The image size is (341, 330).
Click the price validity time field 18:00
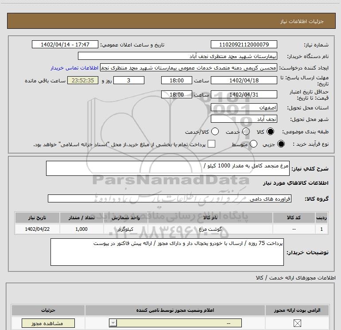177,94
